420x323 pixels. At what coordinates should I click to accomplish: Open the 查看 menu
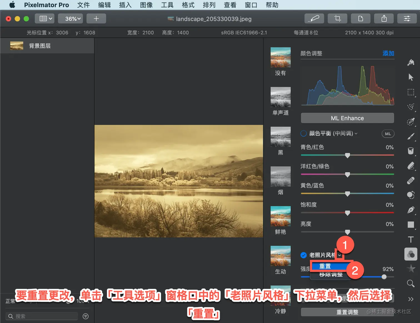pos(230,5)
